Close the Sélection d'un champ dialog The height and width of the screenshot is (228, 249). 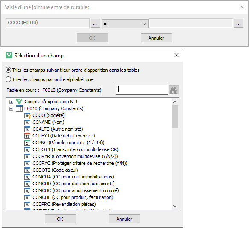176,55
